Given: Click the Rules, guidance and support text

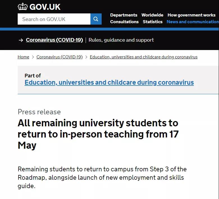Looking at the screenshot, I should [x=121, y=40].
